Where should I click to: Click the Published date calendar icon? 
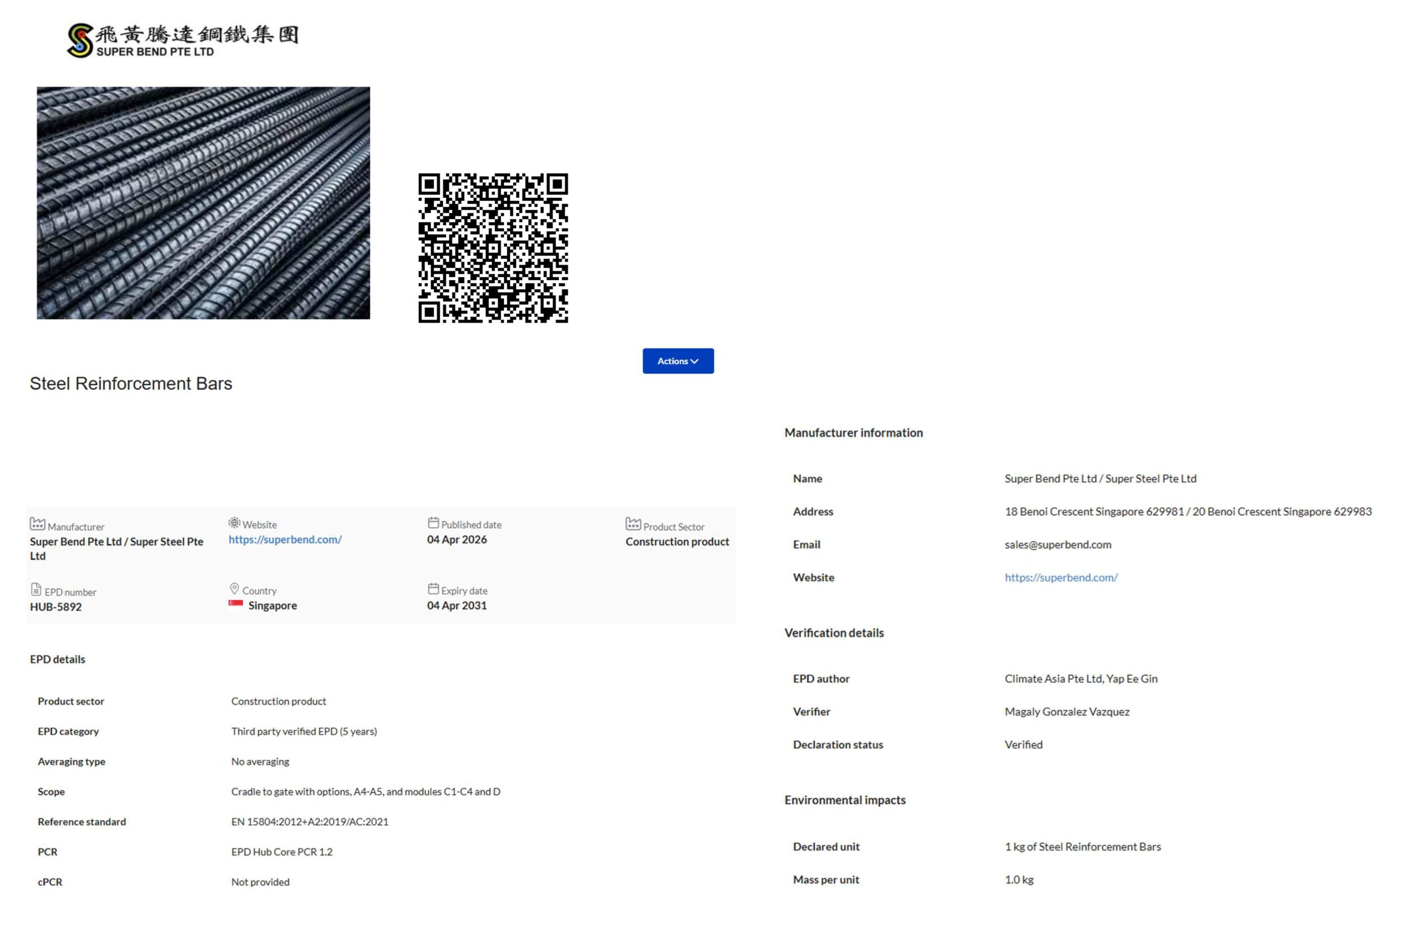click(433, 523)
